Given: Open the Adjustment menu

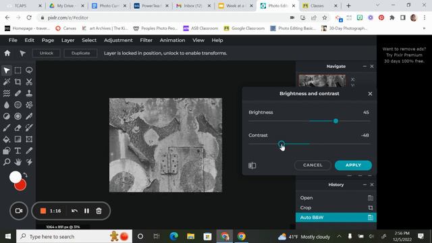Looking at the screenshot, I should click(x=118, y=40).
